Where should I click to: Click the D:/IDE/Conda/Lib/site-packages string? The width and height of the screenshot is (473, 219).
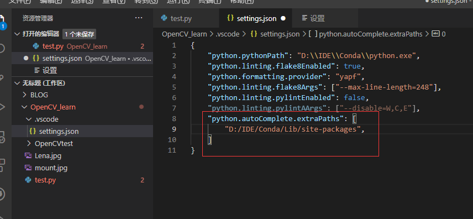point(293,129)
